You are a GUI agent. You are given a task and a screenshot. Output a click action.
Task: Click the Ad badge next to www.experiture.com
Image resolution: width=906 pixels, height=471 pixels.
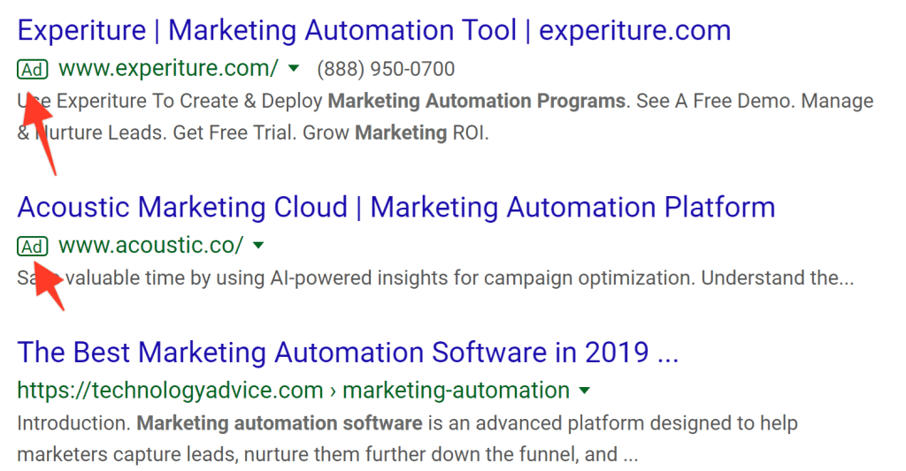(x=33, y=69)
